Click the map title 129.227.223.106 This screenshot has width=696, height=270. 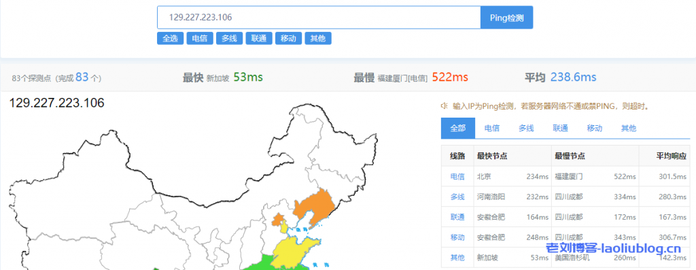click(57, 103)
